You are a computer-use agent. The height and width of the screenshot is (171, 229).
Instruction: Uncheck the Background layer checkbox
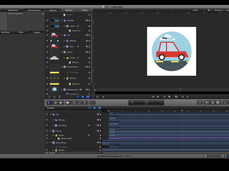click(x=47, y=90)
